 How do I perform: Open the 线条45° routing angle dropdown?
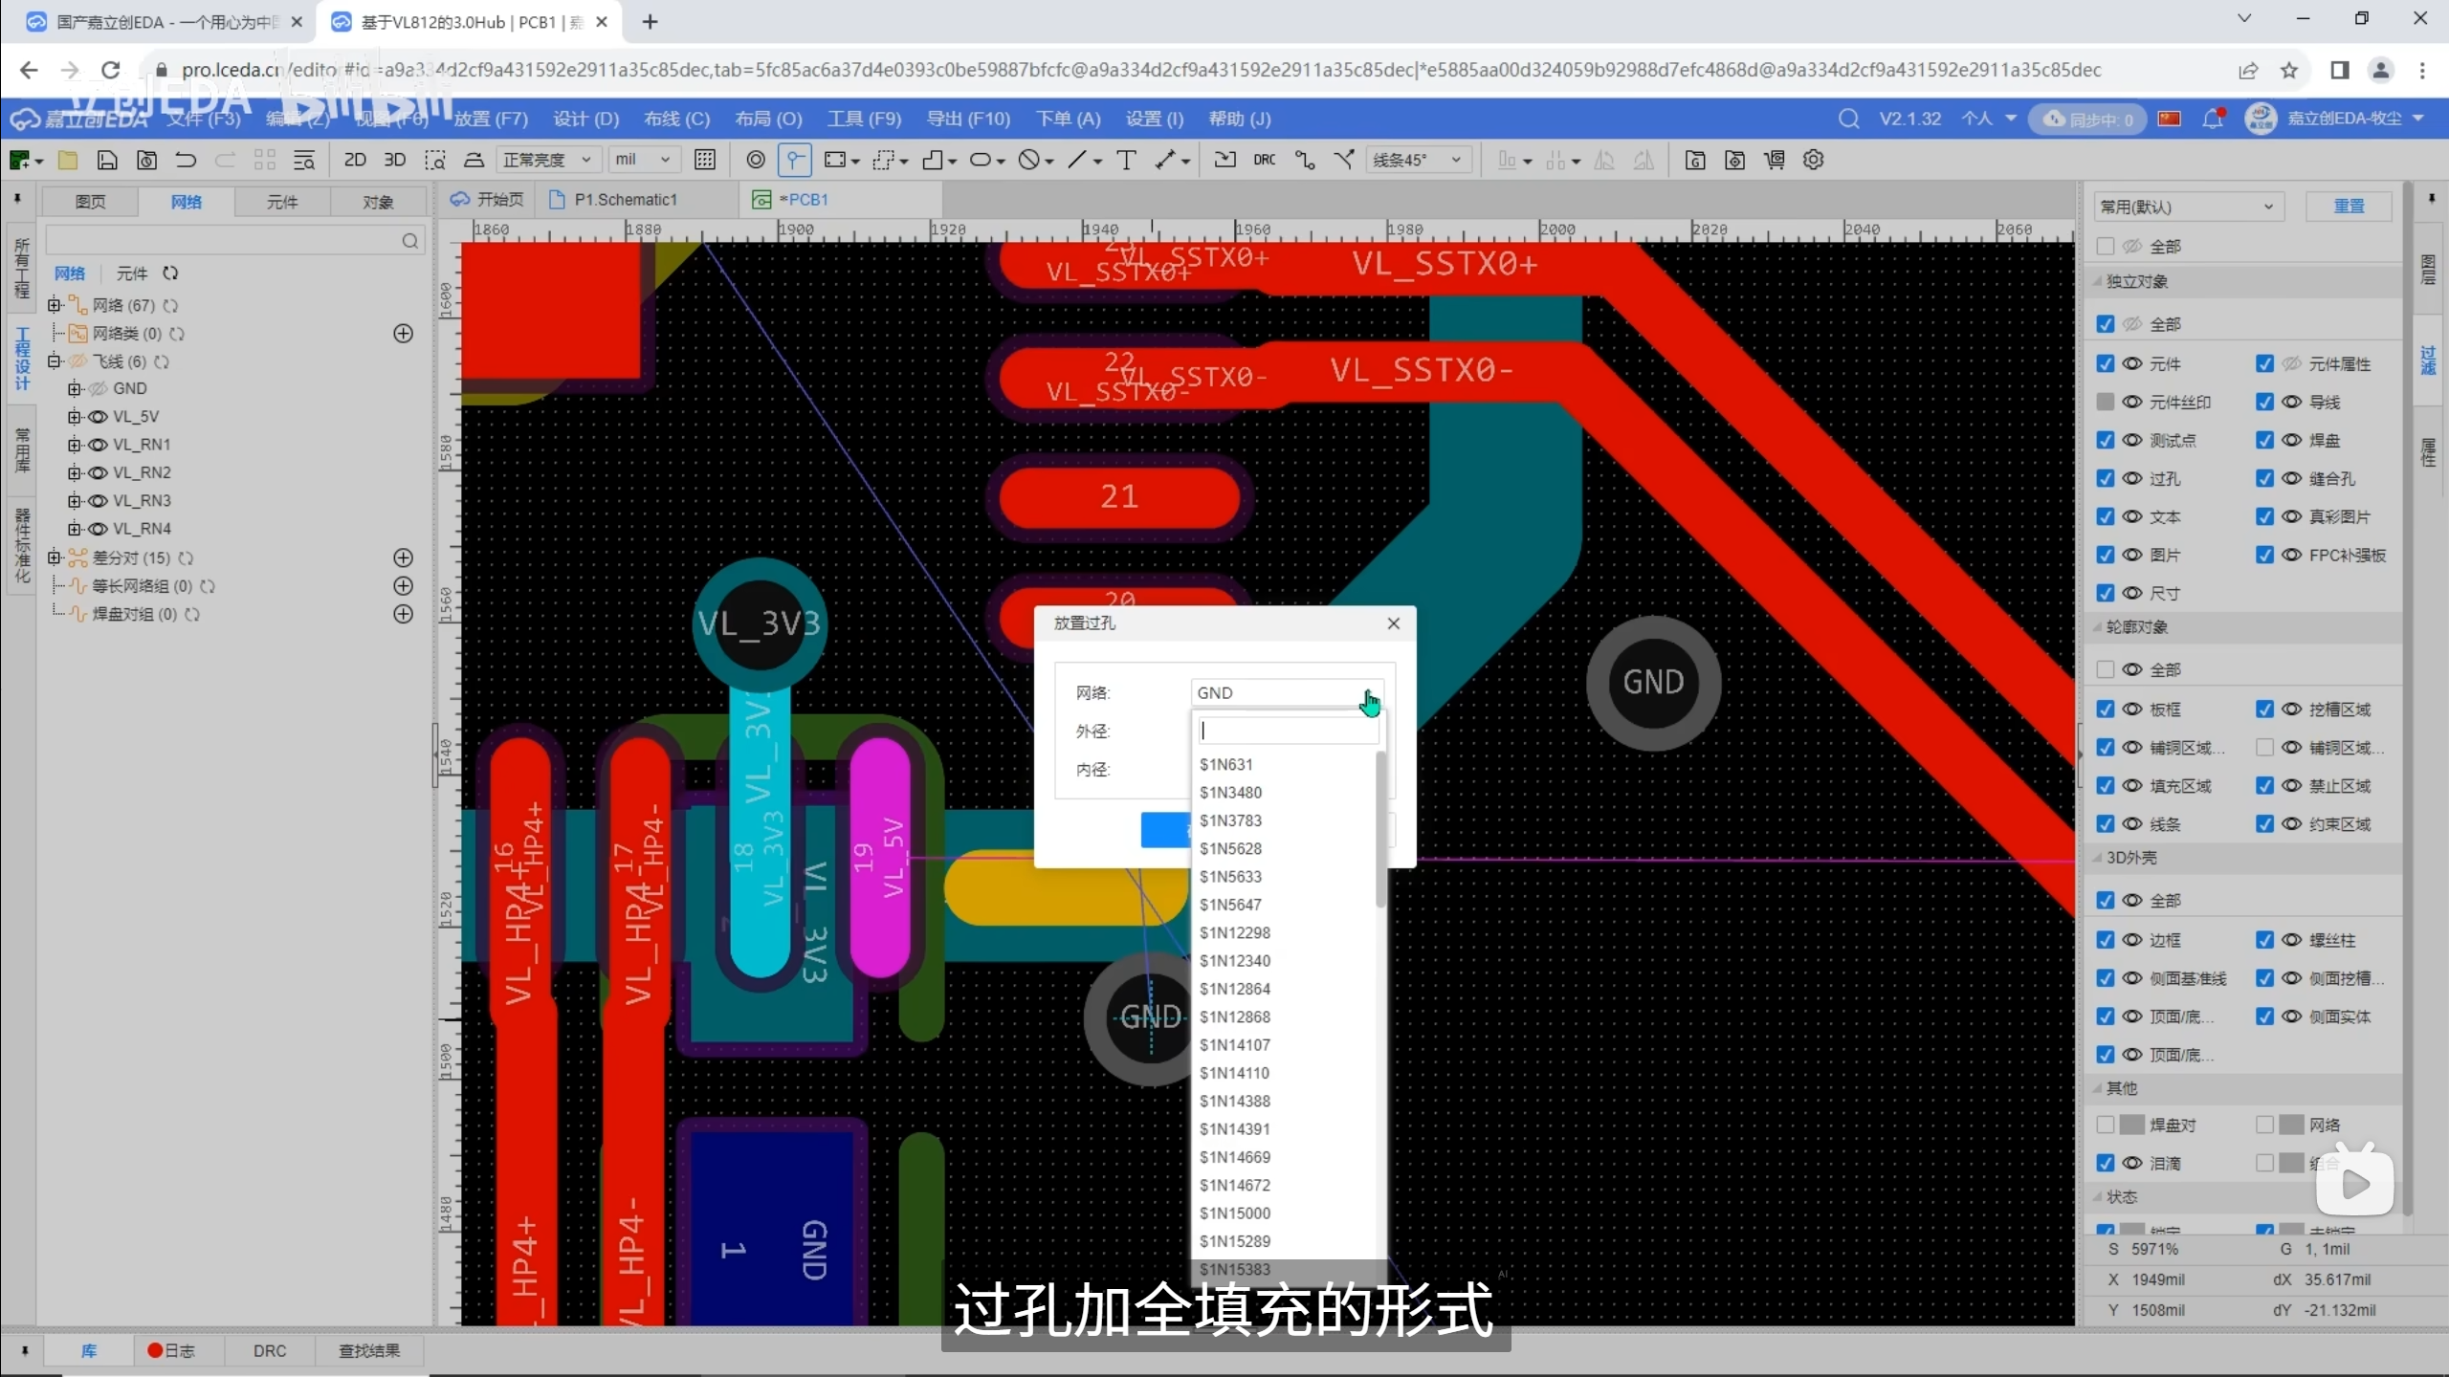[1418, 160]
